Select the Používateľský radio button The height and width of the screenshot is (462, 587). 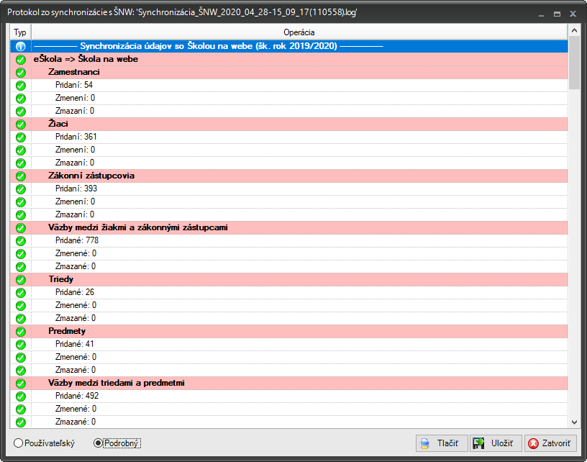coord(18,443)
